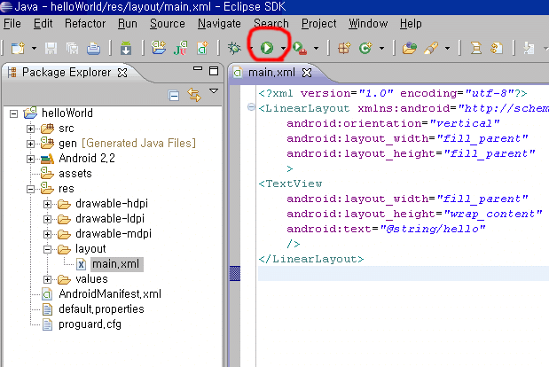549x367 pixels.
Task: Select the main.xml editor tab
Action: coord(271,73)
